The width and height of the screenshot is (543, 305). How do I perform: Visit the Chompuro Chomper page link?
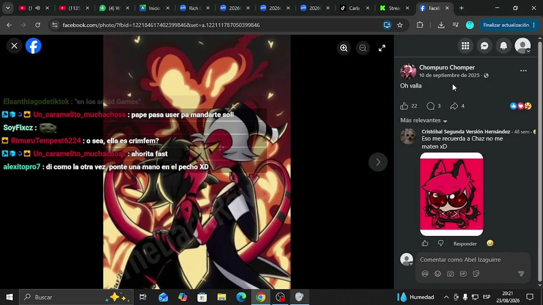[x=447, y=67]
